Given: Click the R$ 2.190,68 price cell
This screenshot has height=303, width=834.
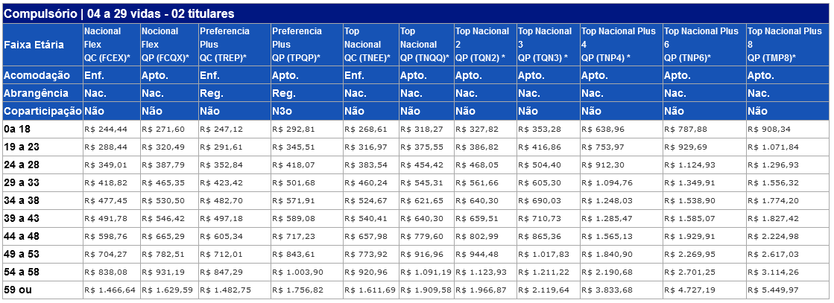Looking at the screenshot, I should tap(621, 272).
